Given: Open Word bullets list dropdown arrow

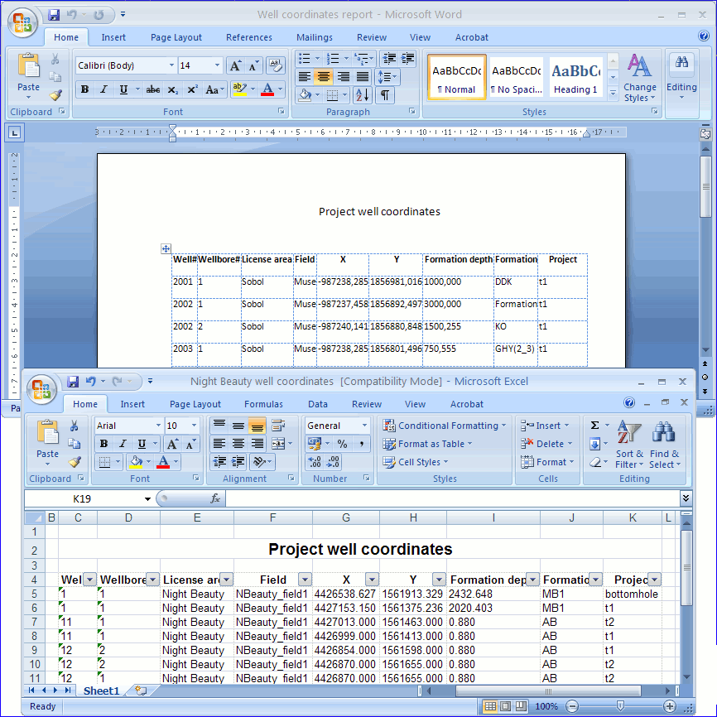Looking at the screenshot, I should (317, 59).
